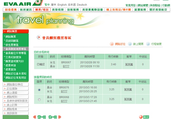The width and height of the screenshot is (174, 119).
Task: Open 航班資訊 top menu
Action: (x=26, y=10)
